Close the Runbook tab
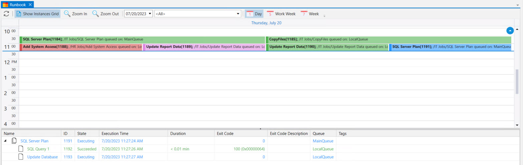 pyautogui.click(x=30, y=5)
